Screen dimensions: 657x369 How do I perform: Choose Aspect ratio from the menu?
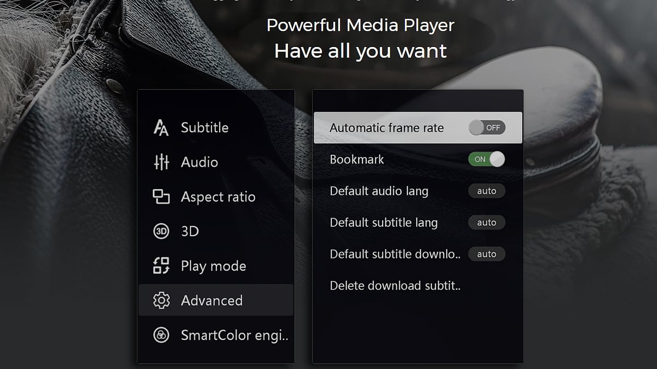click(x=218, y=197)
